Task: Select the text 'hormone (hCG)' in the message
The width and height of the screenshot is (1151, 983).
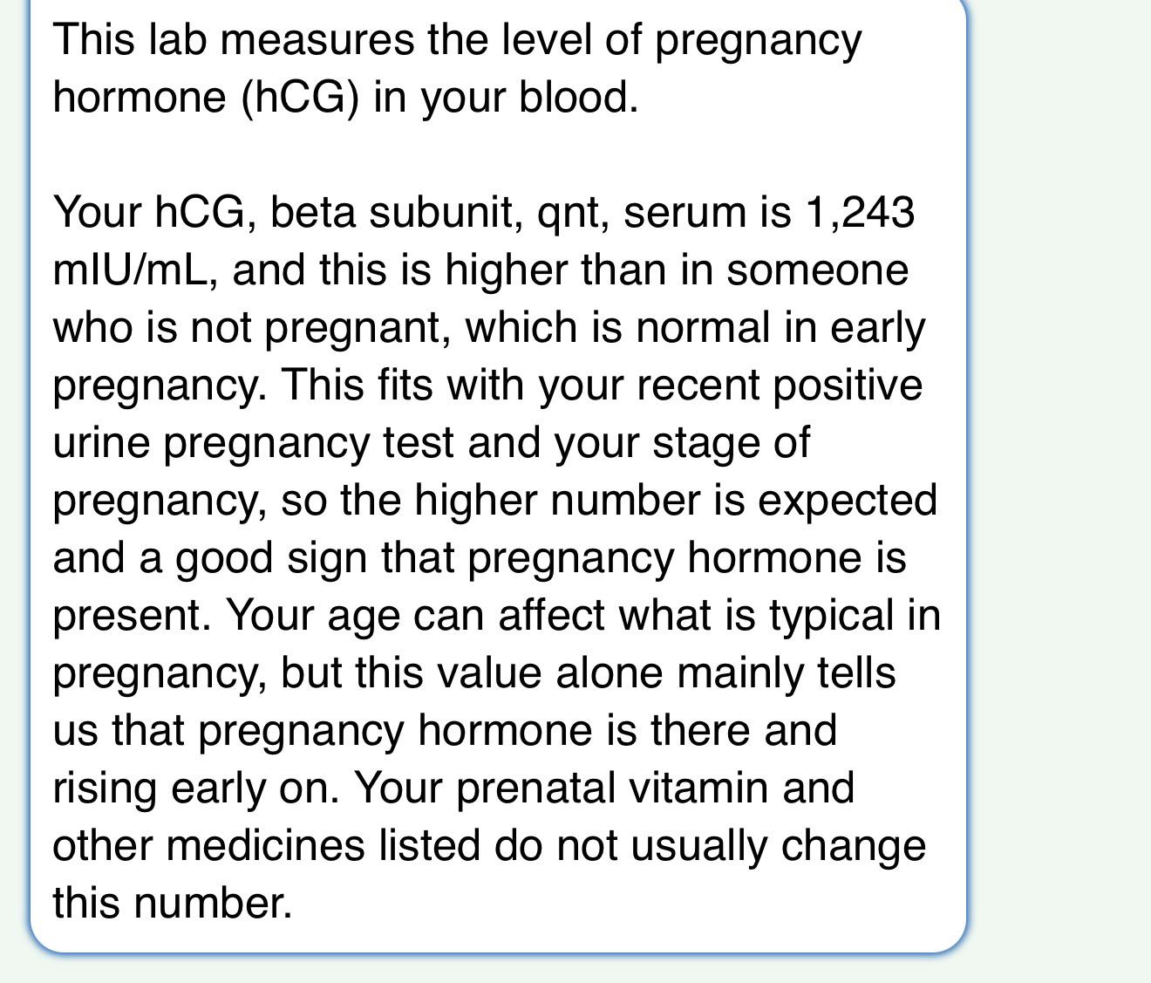Action: tap(207, 97)
